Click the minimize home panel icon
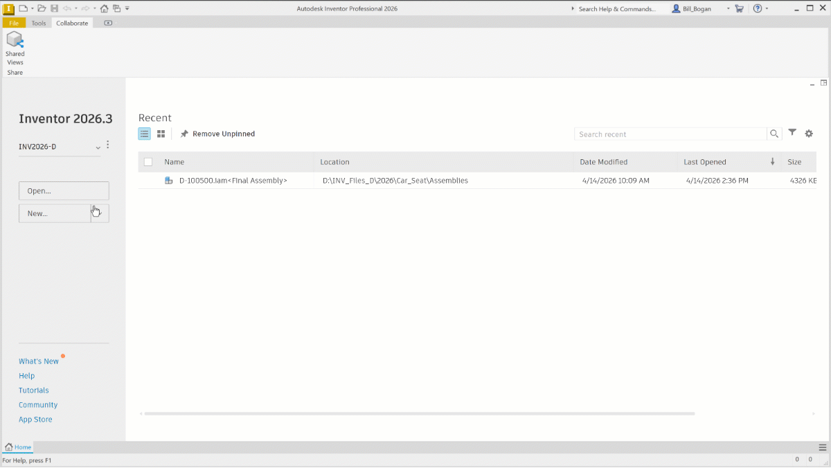 pyautogui.click(x=812, y=84)
